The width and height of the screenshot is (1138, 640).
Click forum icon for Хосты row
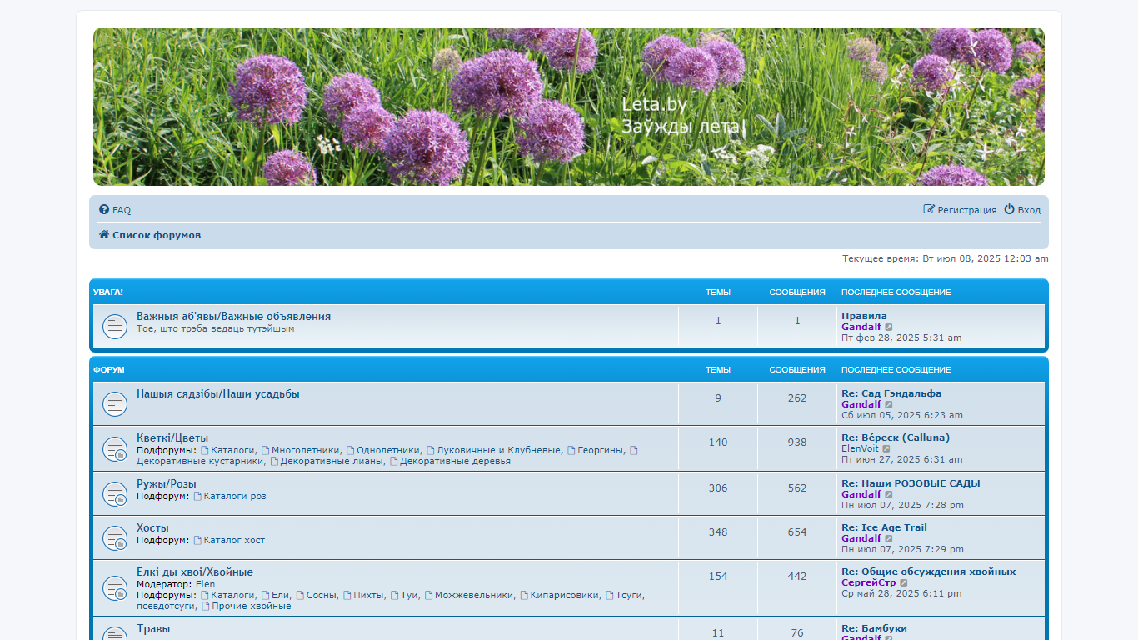(115, 537)
